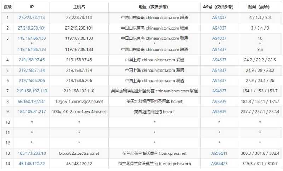Click time value 237.7 / 237.1 / 237.4
The image size is (283, 171).
260,112
